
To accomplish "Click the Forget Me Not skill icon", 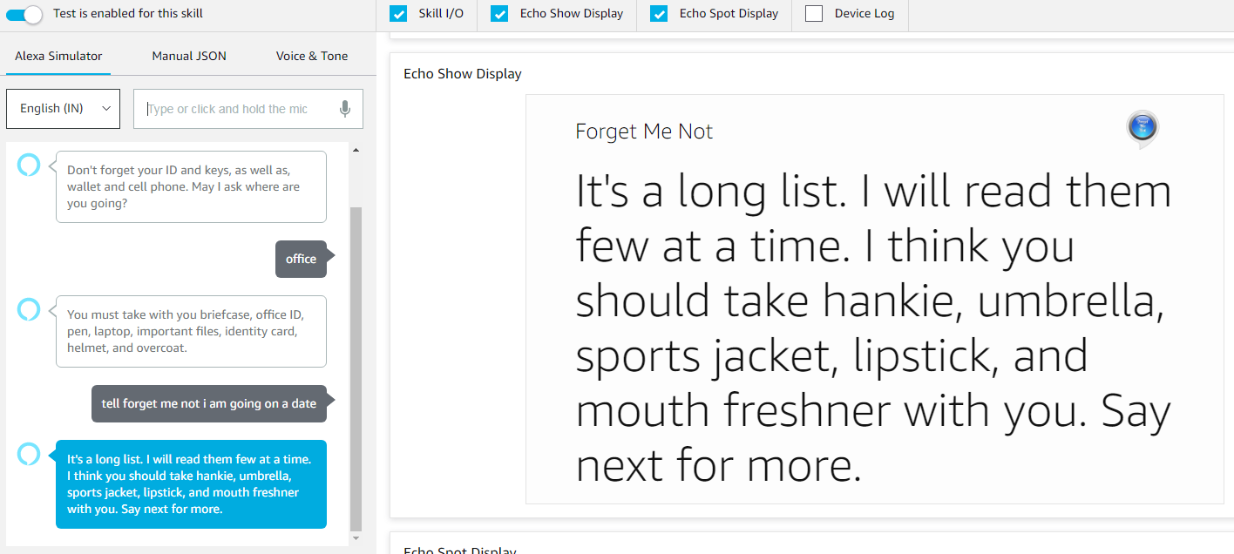I will pos(1142,128).
